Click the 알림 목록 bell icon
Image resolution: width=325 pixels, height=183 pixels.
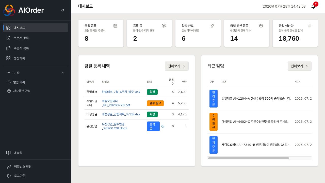tap(9, 82)
